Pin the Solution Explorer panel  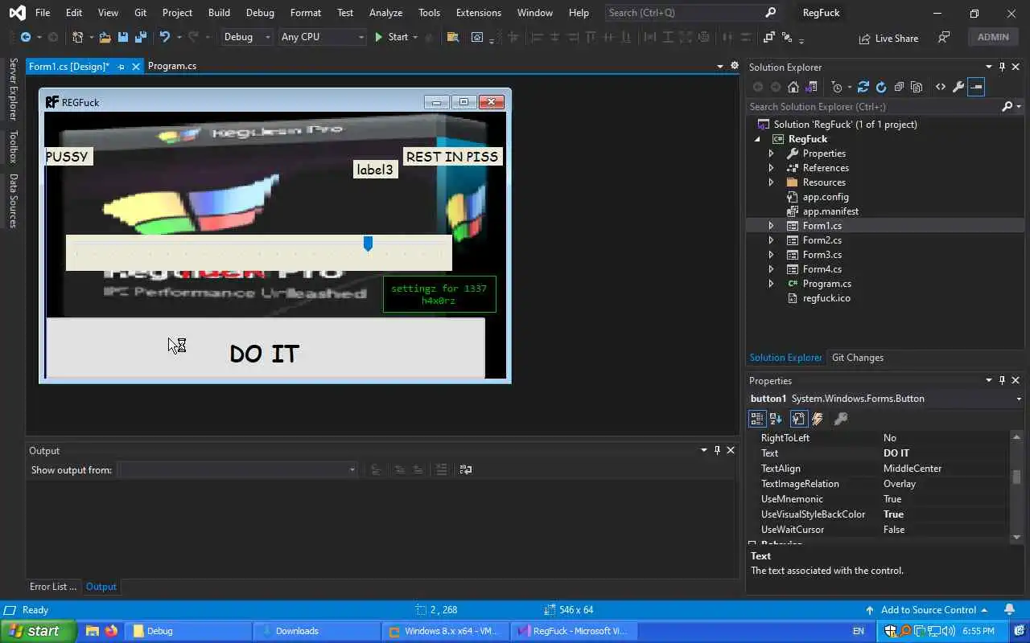[x=1002, y=67]
